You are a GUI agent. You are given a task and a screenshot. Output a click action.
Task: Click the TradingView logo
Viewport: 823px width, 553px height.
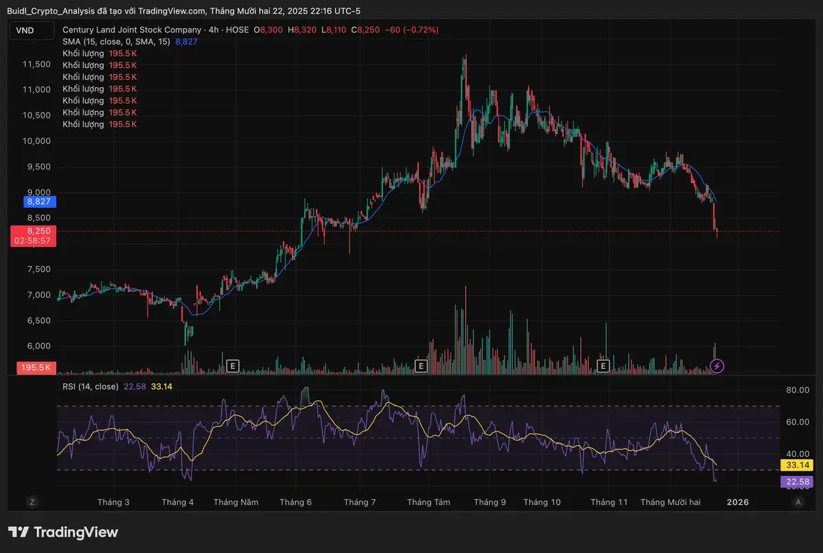click(63, 532)
